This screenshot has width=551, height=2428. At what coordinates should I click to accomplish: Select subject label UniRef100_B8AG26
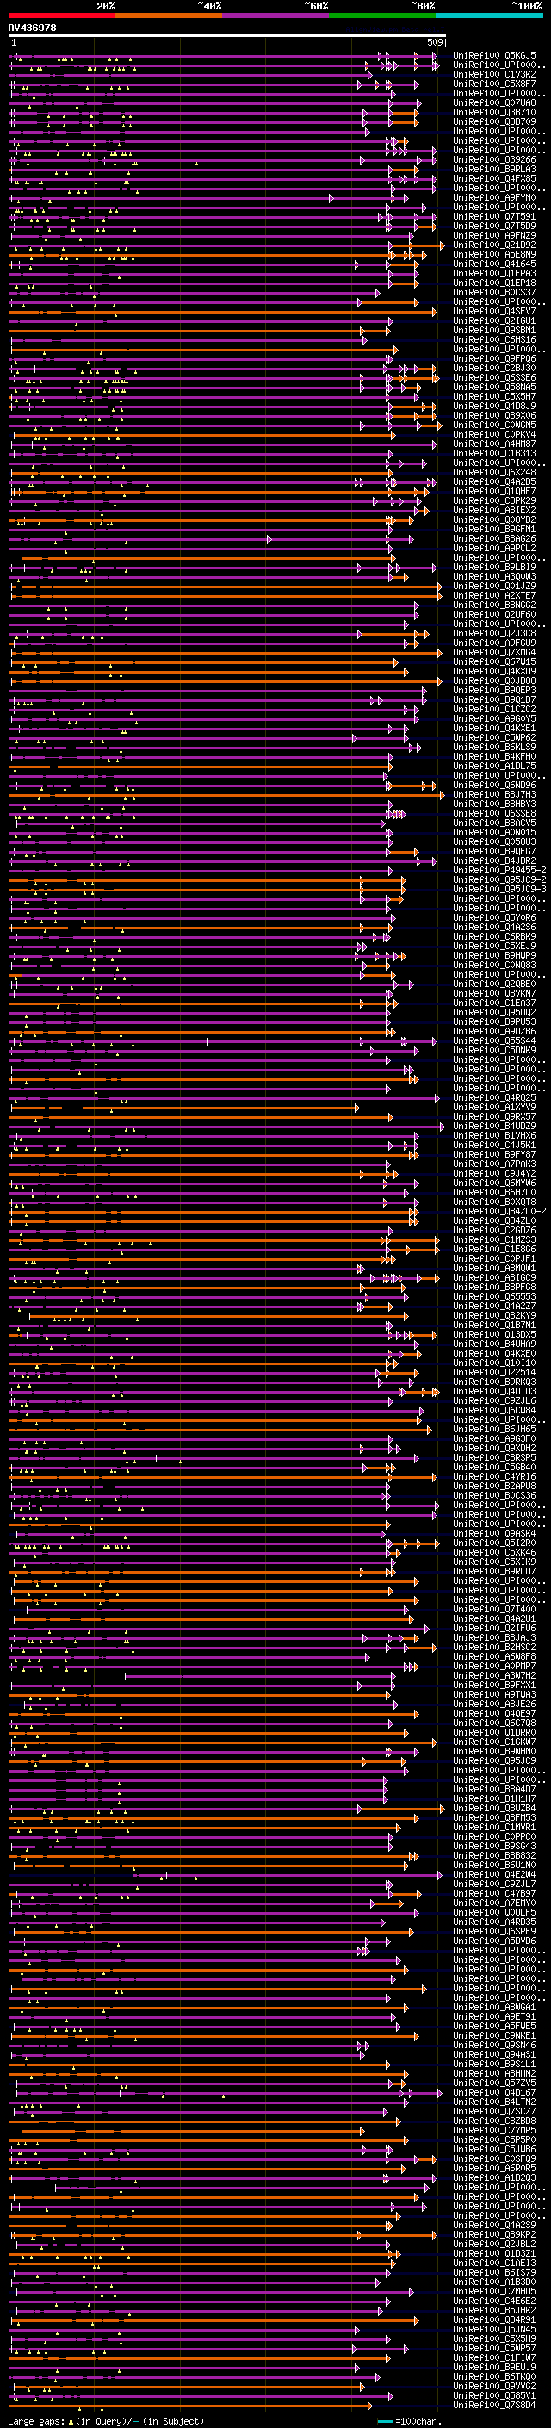(x=494, y=539)
